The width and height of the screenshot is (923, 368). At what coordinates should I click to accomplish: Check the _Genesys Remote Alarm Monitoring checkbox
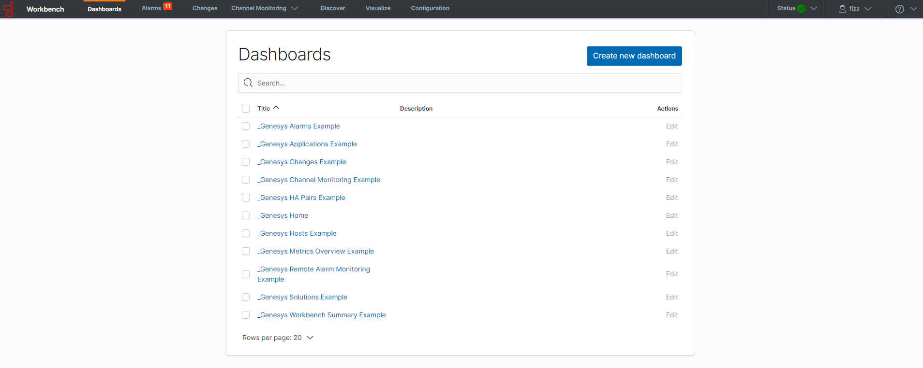pos(246,274)
